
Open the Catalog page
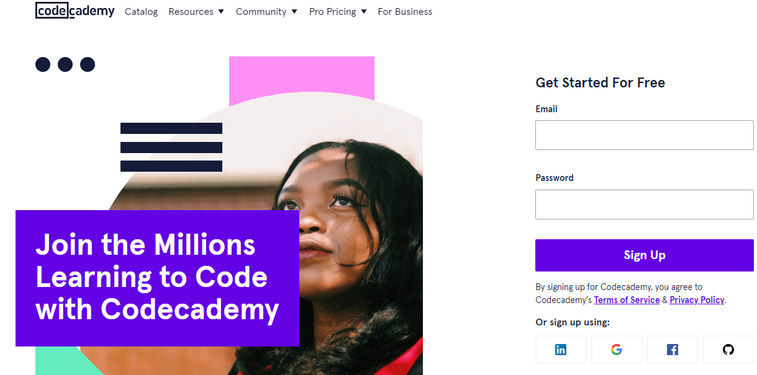tap(141, 12)
